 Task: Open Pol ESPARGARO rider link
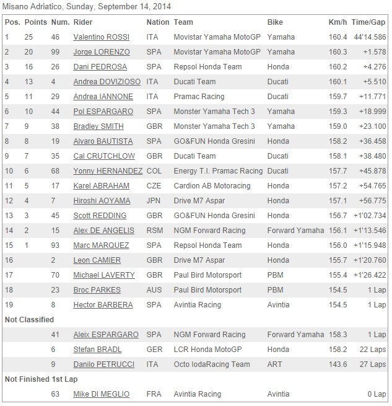(x=103, y=112)
